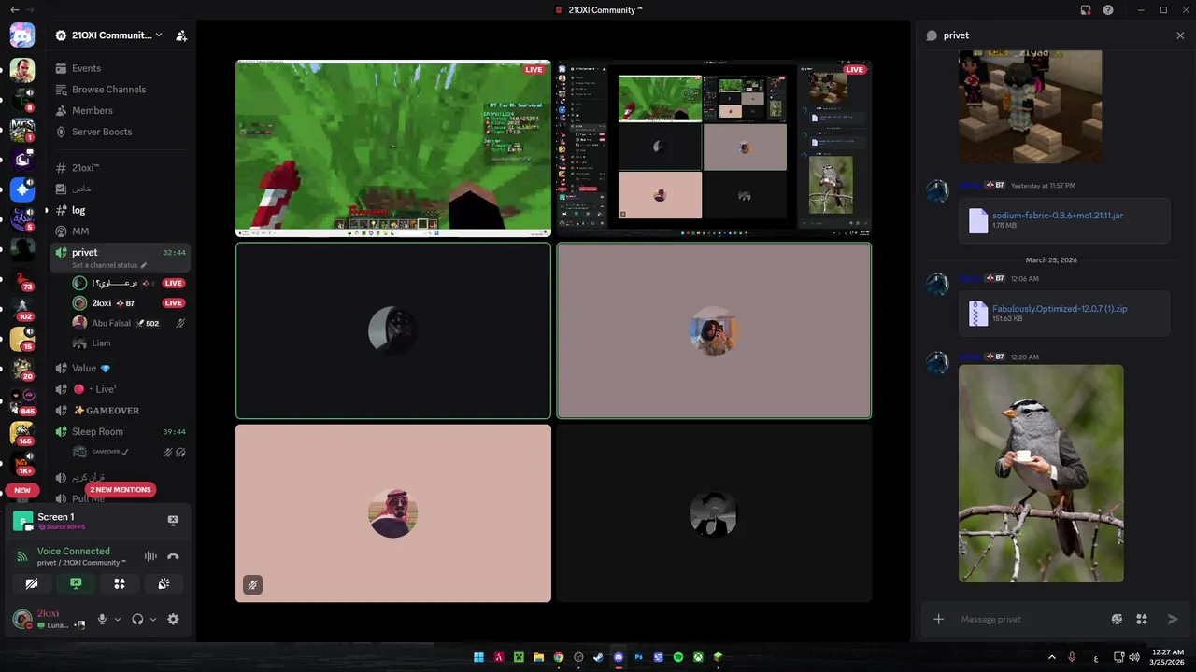1196x672 pixels.
Task: Click the Voice Connected connection status
Action: (73, 552)
